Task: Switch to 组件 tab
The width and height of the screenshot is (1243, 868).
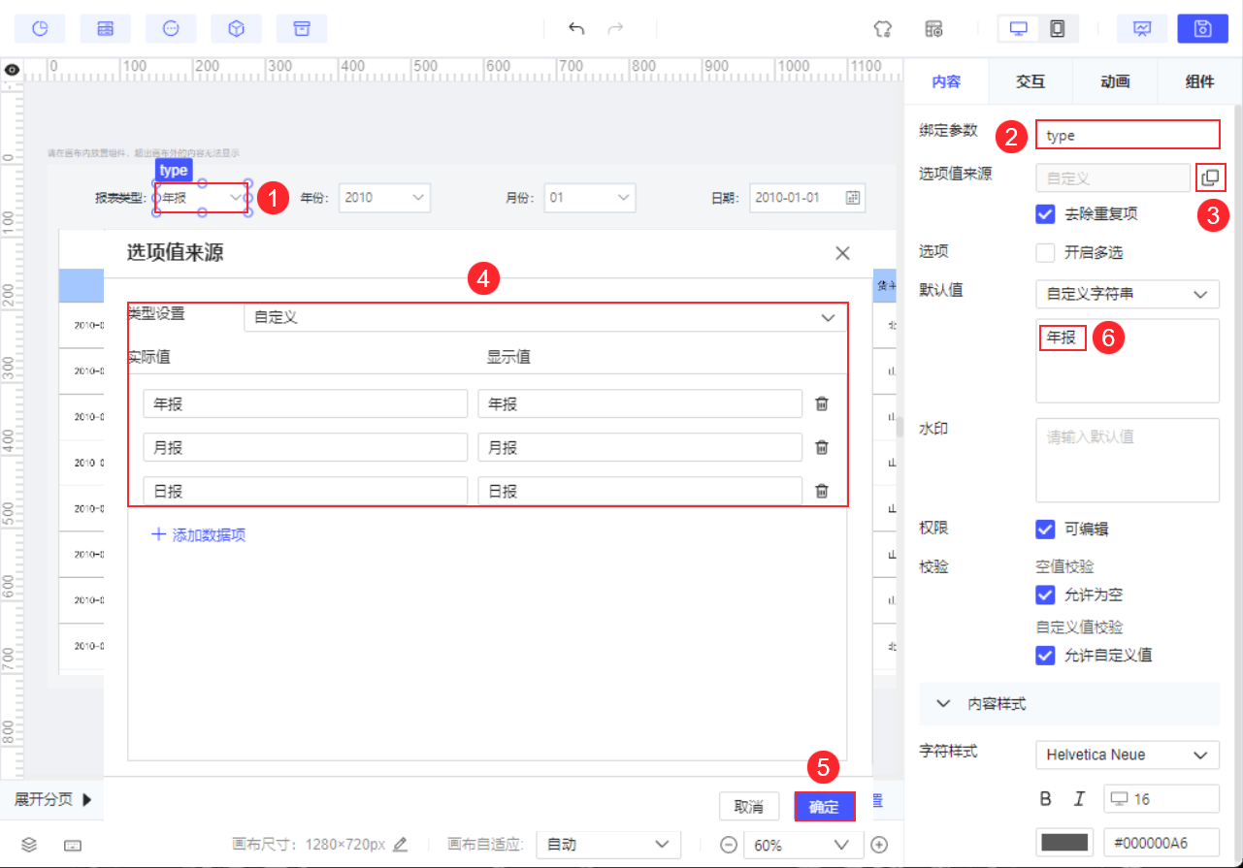Action: pos(1199,81)
